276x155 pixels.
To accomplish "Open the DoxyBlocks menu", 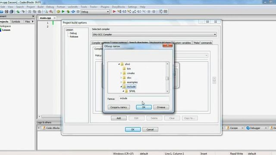I will click(x=118, y=7).
